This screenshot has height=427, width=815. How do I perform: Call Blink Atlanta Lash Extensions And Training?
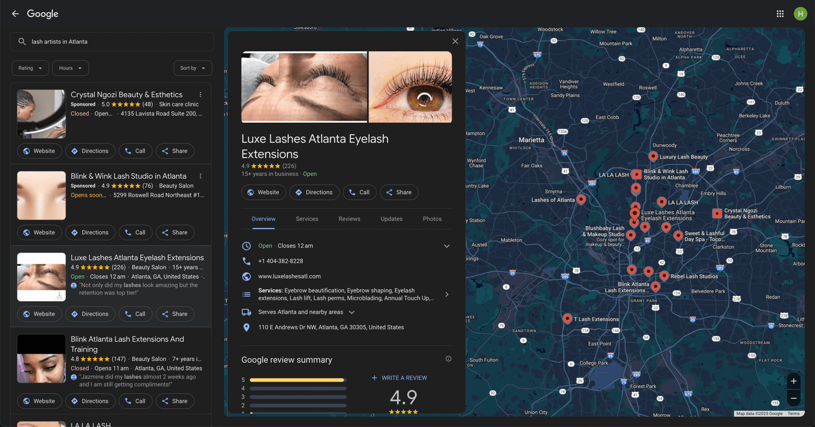[135, 402]
